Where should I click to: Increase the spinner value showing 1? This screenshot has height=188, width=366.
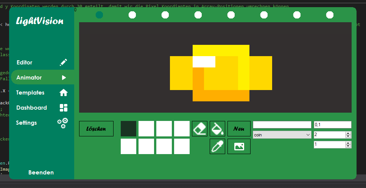coord(348,143)
